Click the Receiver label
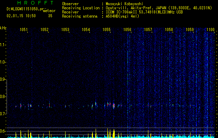Viewport: 218px width, 138px height. tap(70, 12)
